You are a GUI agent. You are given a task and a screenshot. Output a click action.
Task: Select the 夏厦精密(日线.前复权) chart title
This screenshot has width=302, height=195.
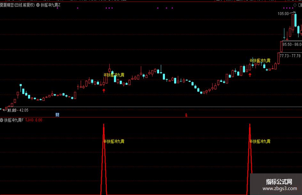point(17,5)
